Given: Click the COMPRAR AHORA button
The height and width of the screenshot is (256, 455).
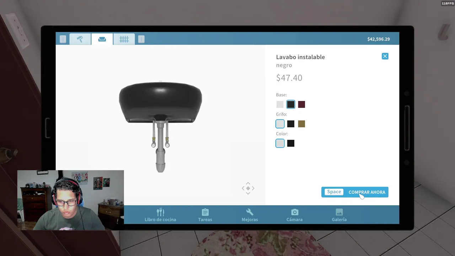Looking at the screenshot, I should (x=355, y=192).
